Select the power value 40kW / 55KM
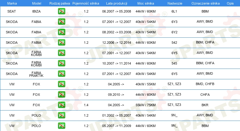This screenshot has height=131, width=240. [x=145, y=84]
